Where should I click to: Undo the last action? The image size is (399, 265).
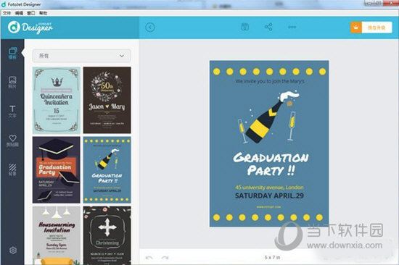tap(149, 258)
